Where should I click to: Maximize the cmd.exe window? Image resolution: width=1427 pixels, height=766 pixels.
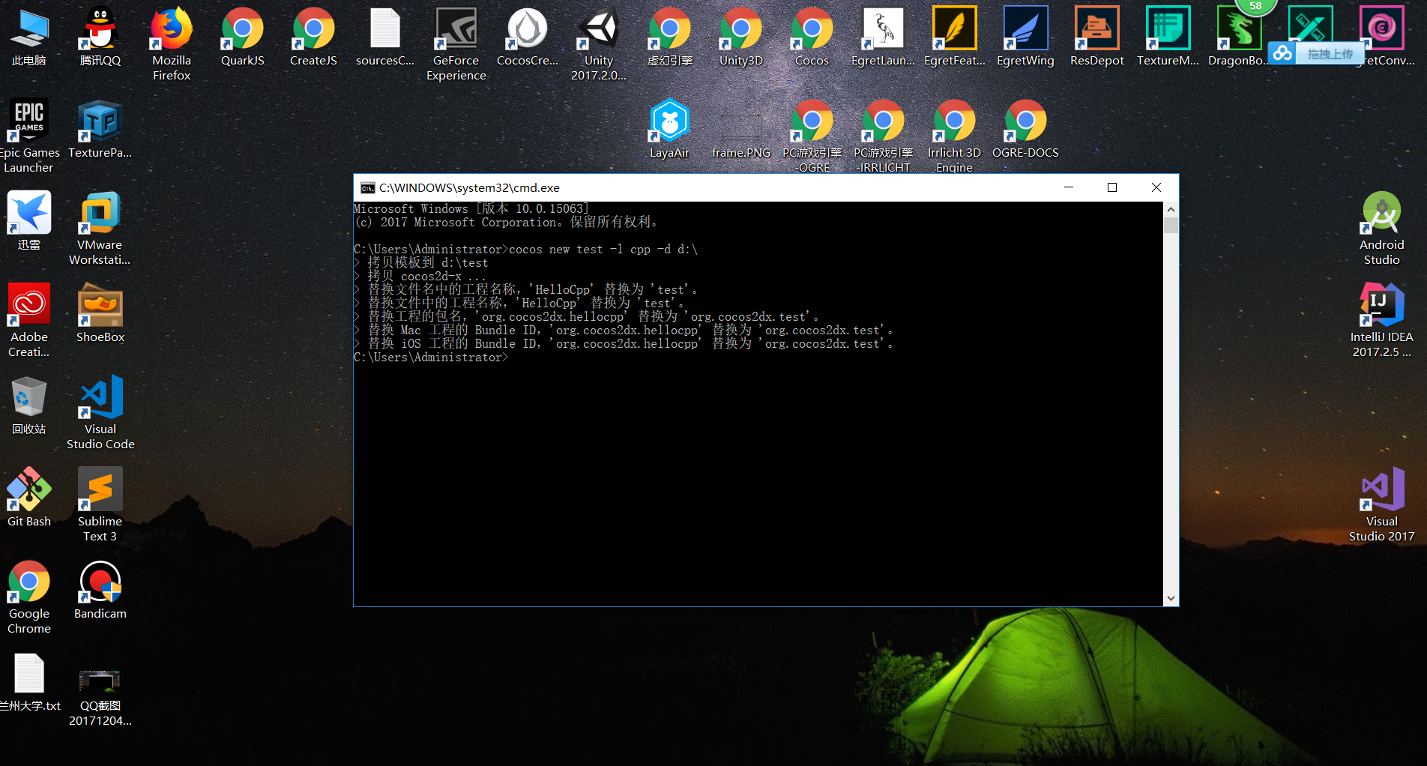pyautogui.click(x=1112, y=187)
